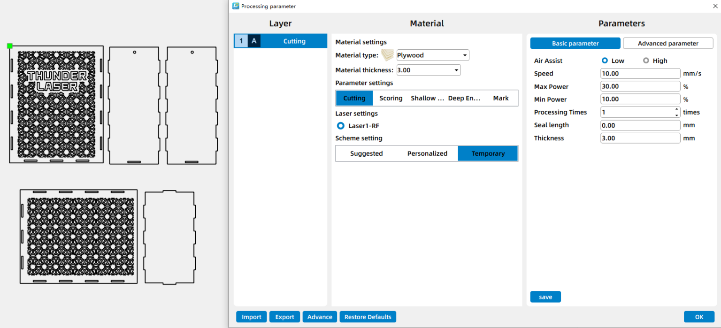Increase Processing Times with up arrow
This screenshot has width=721, height=328.
pos(676,110)
